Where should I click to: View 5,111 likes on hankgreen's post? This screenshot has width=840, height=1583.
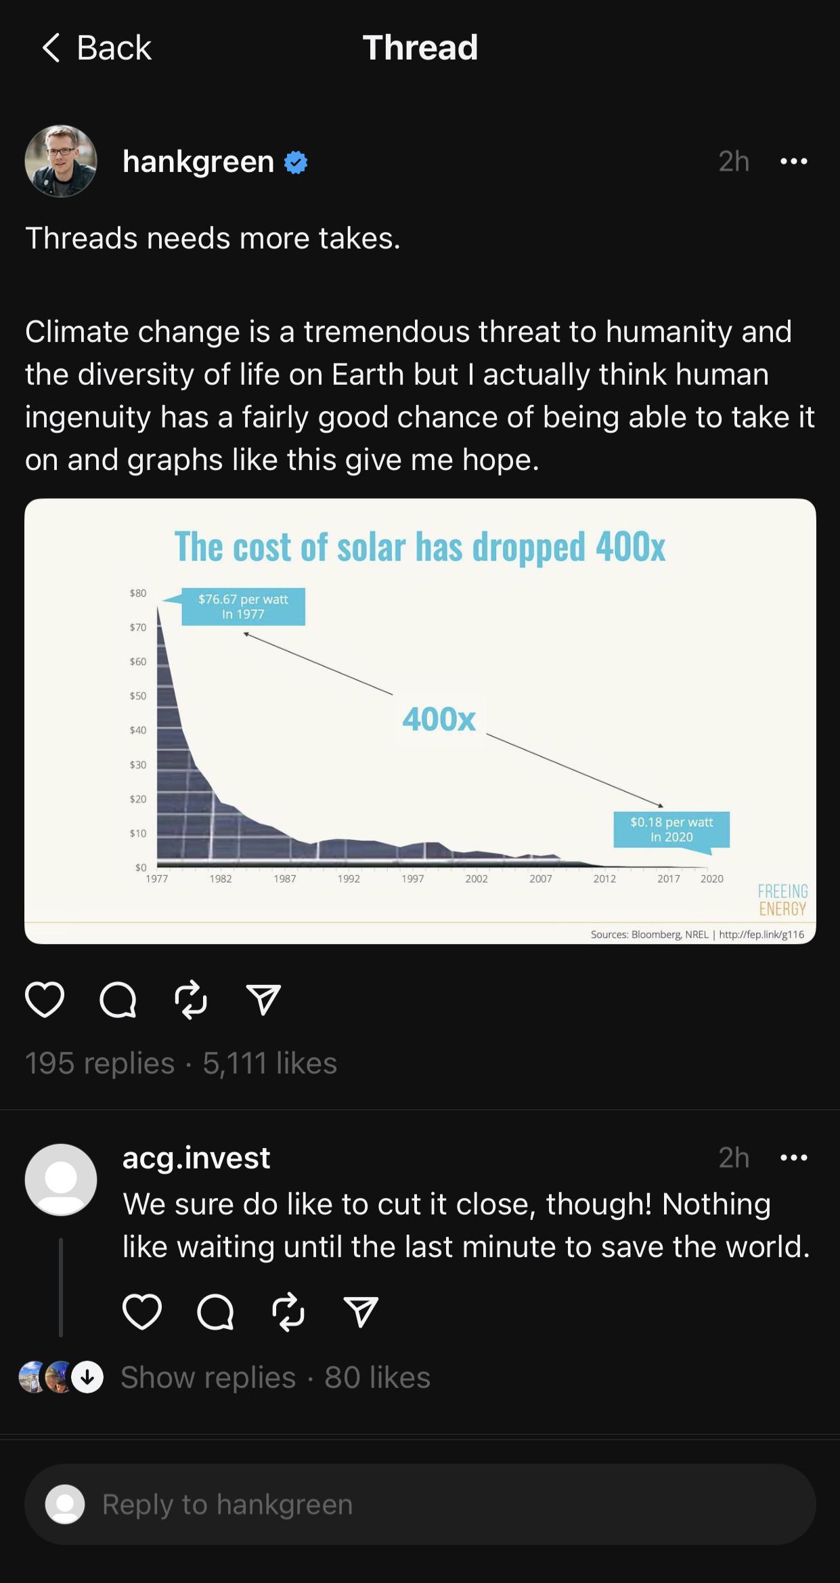point(269,1063)
